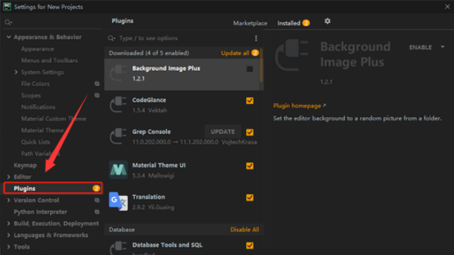Expand the Version Control section

[x=8, y=200]
